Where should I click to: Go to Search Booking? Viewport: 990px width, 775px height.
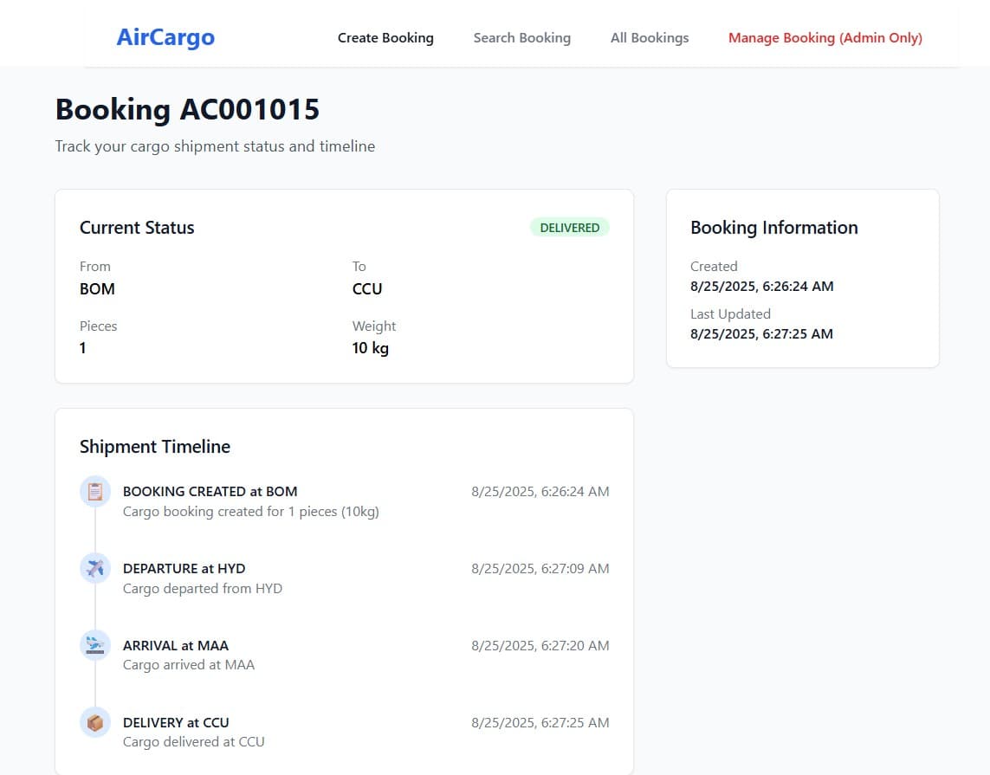point(522,38)
